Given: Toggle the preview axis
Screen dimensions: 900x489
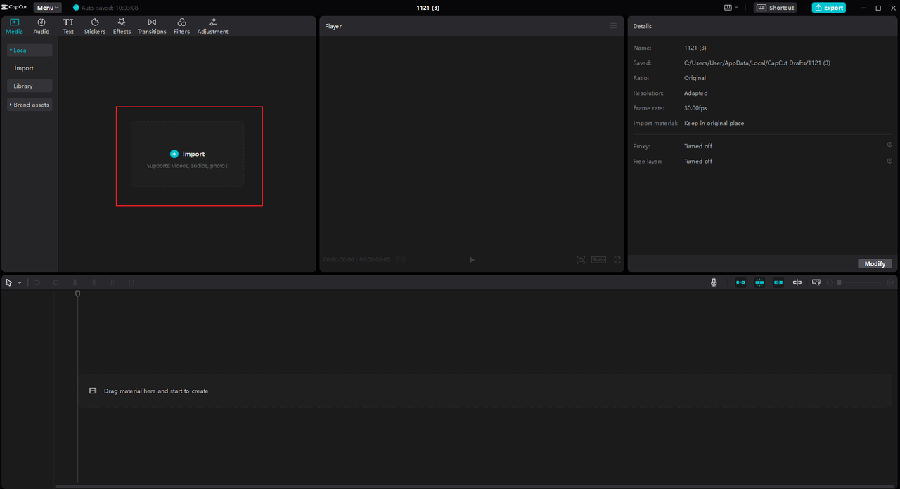Looking at the screenshot, I should [797, 282].
